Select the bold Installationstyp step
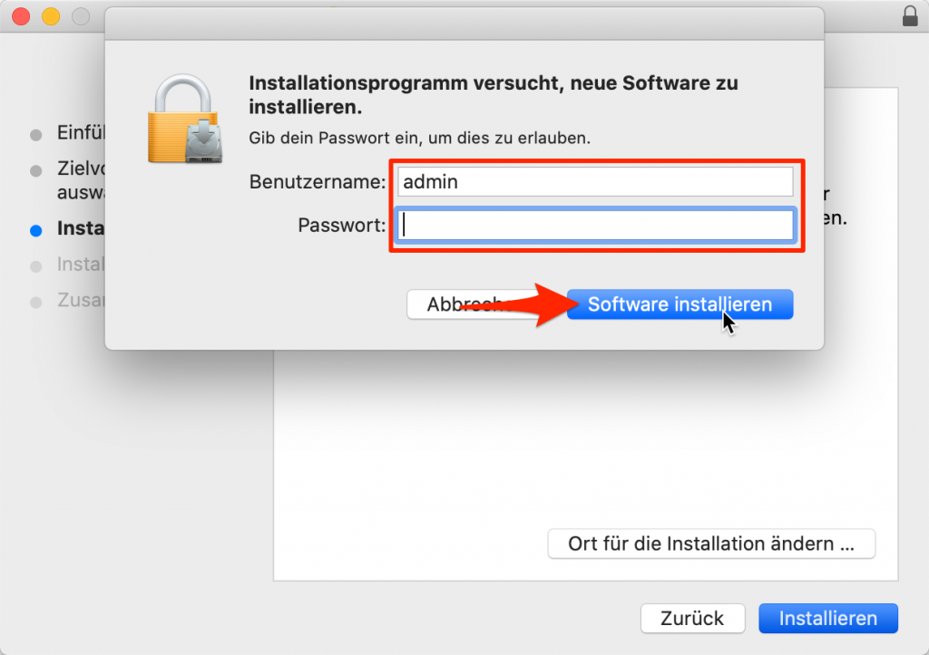929x655 pixels. [x=81, y=228]
